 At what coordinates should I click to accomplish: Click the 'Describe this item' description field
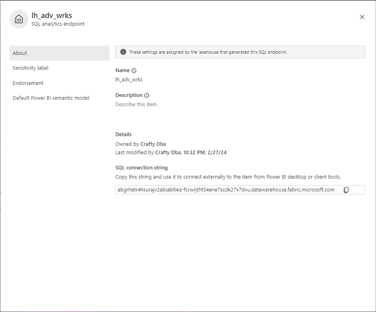point(136,105)
